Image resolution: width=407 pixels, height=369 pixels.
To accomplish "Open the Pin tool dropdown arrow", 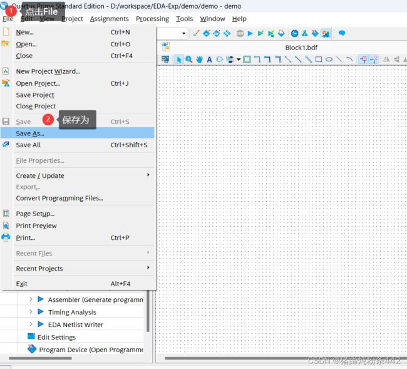I will 239,60.
